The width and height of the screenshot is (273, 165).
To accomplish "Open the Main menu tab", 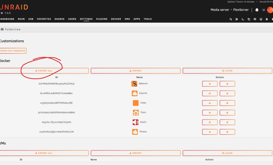I will [x=21, y=19].
